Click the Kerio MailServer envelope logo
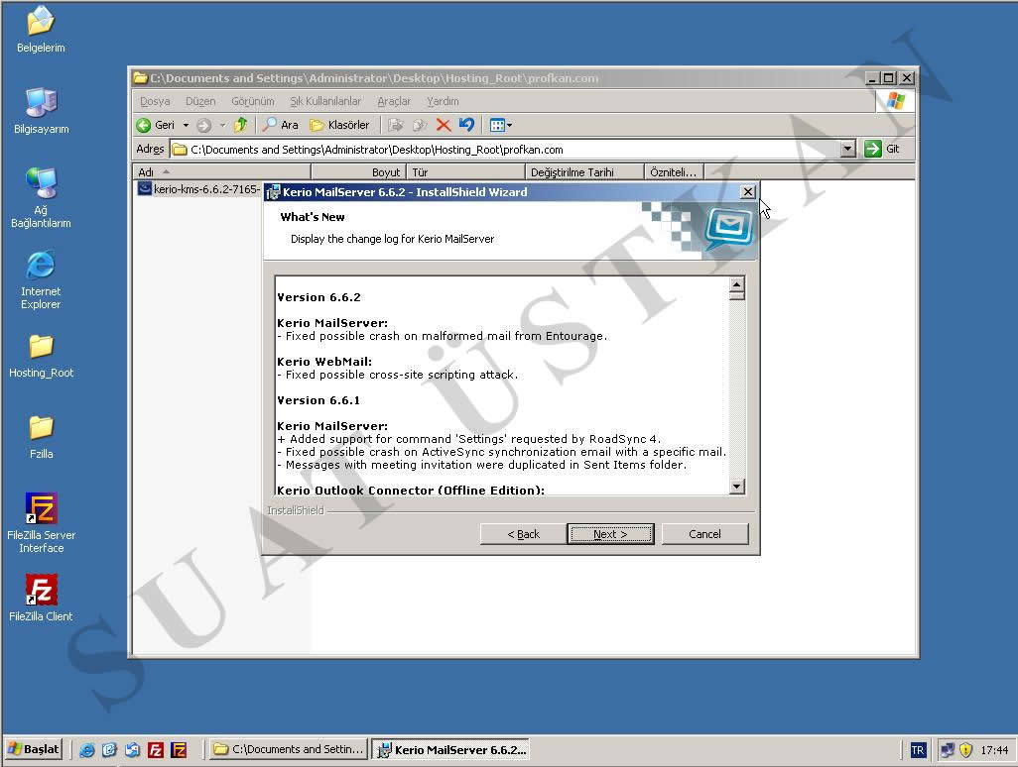 pos(729,228)
